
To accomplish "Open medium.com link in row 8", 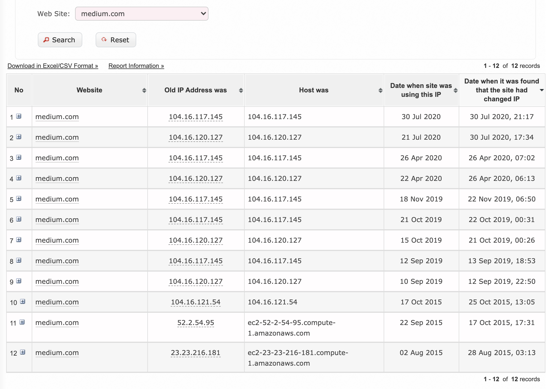I will (x=57, y=261).
